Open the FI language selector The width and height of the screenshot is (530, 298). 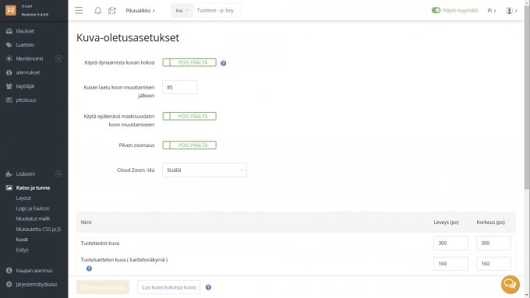[x=492, y=10]
